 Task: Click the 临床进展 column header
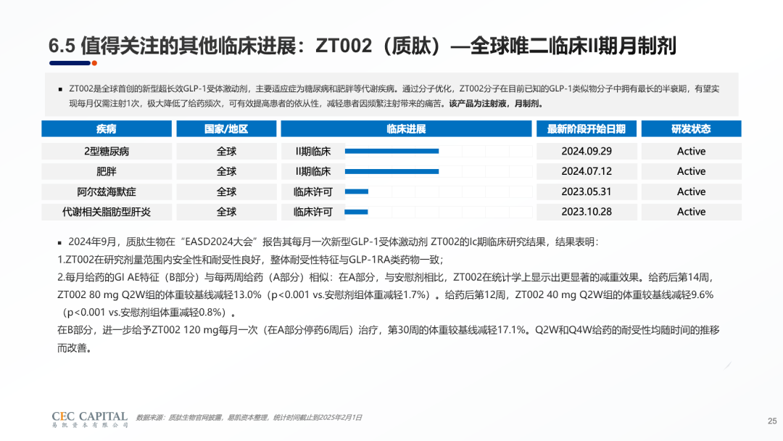[x=405, y=129]
